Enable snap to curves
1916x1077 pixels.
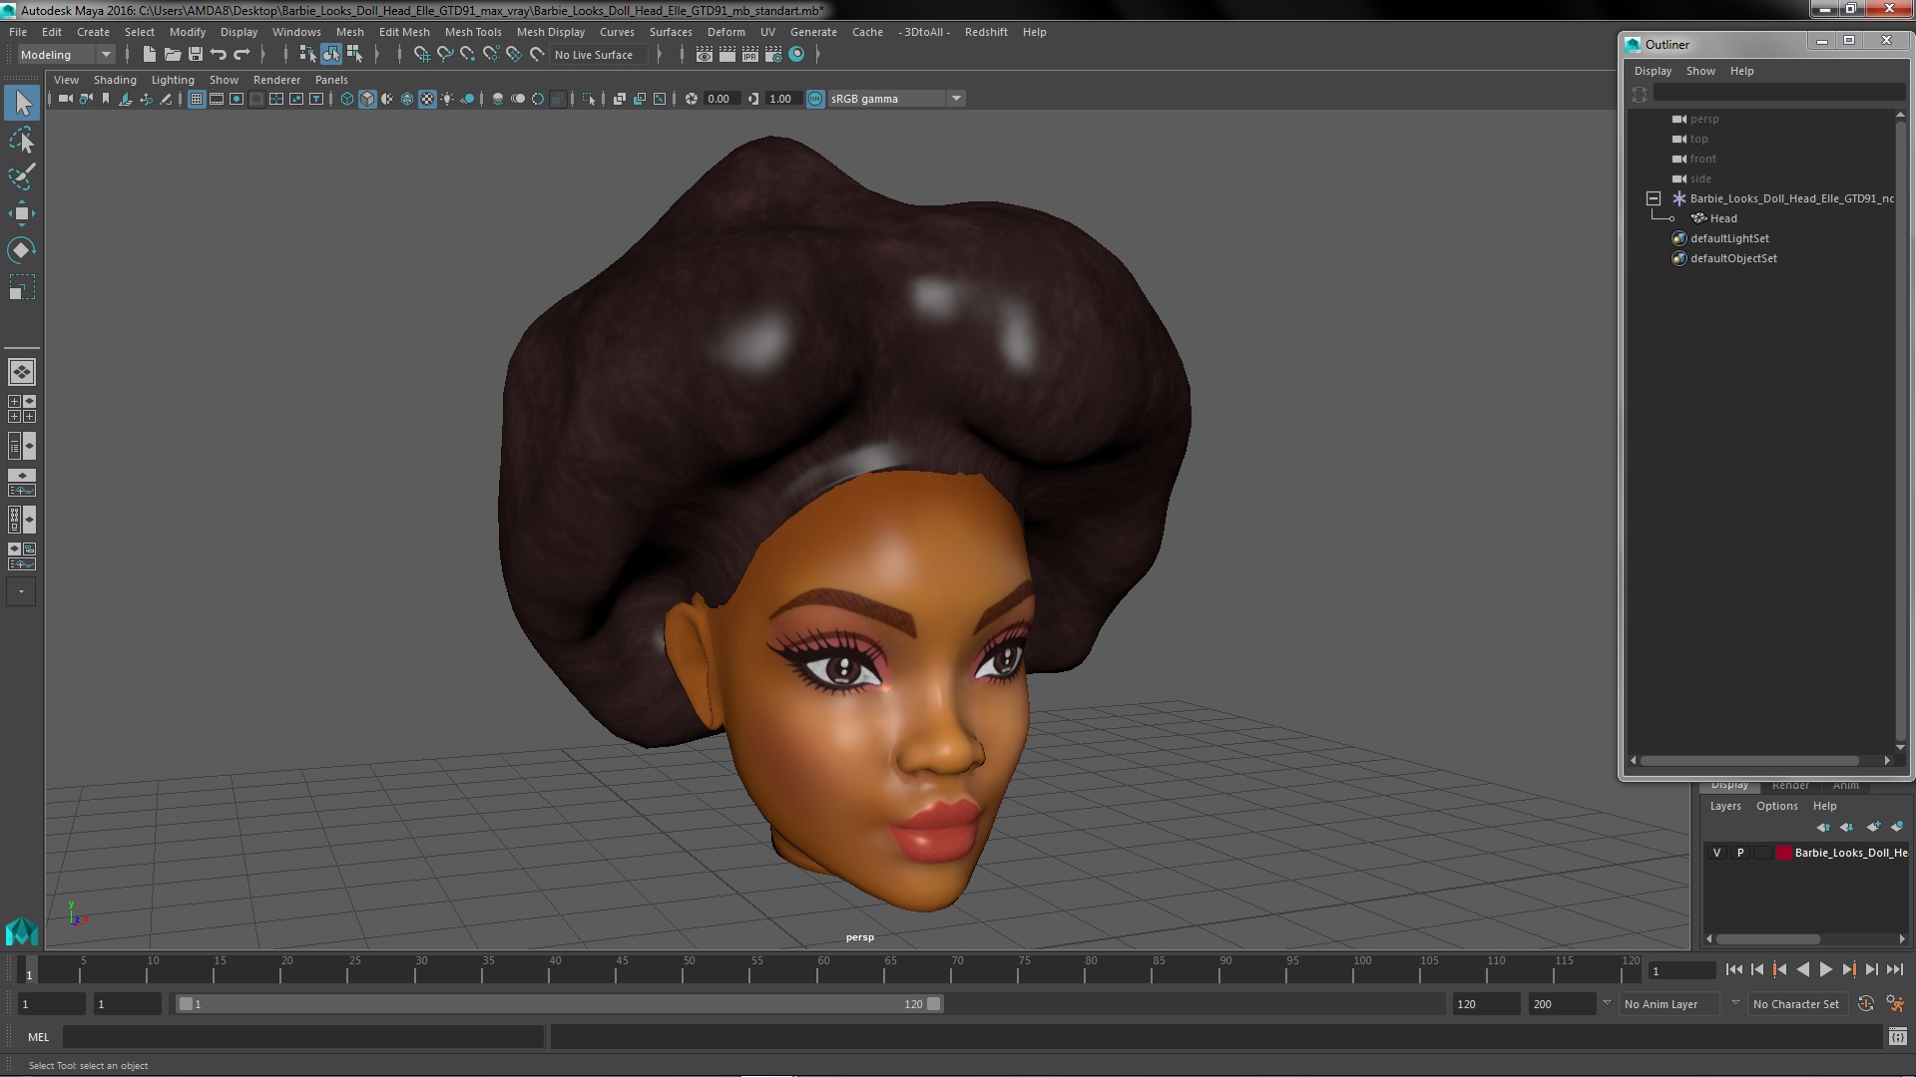pos(445,55)
